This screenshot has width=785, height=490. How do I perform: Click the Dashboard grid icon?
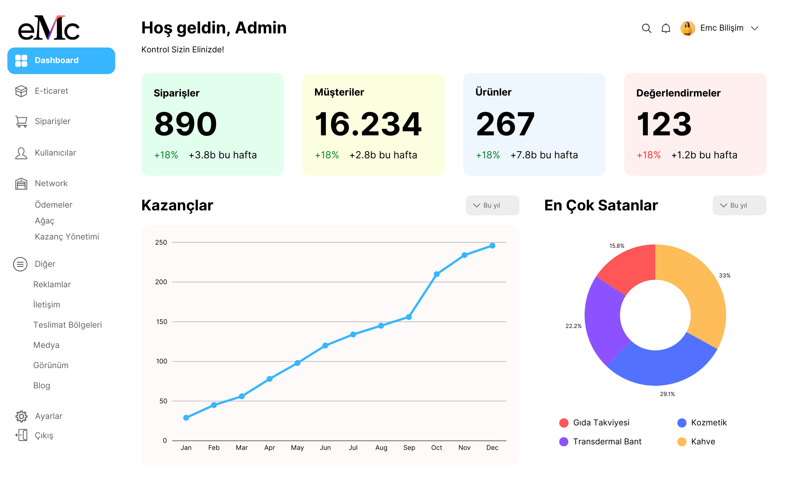tap(21, 61)
